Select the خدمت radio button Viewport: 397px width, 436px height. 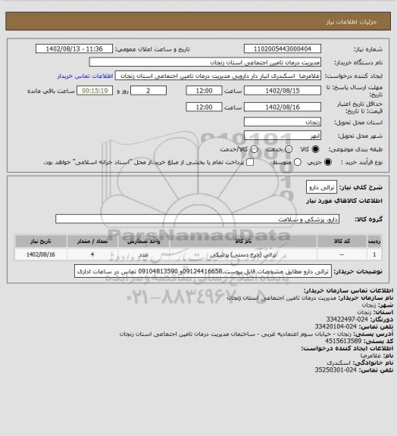[289, 149]
